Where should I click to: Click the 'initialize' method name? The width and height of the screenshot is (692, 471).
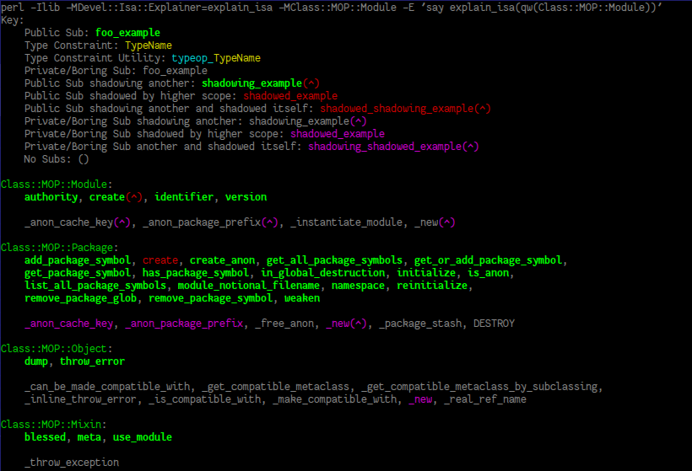(426, 273)
